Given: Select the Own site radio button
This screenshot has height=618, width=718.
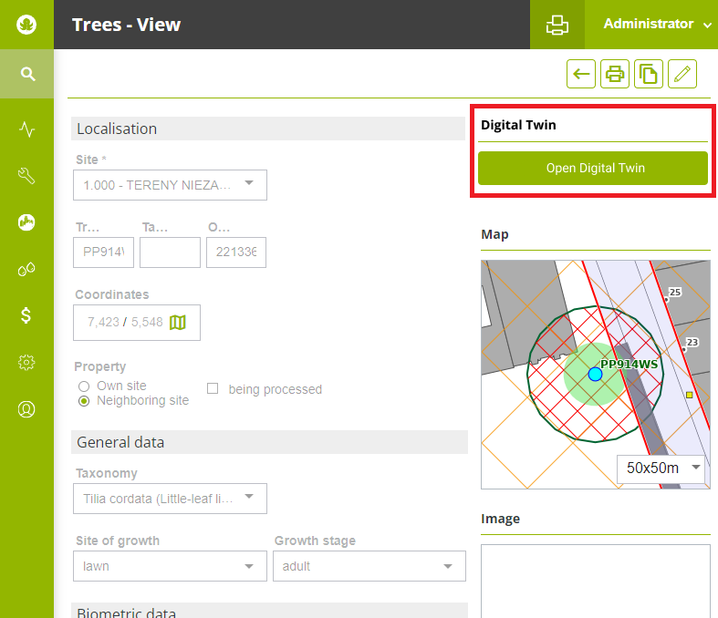Looking at the screenshot, I should click(x=84, y=386).
